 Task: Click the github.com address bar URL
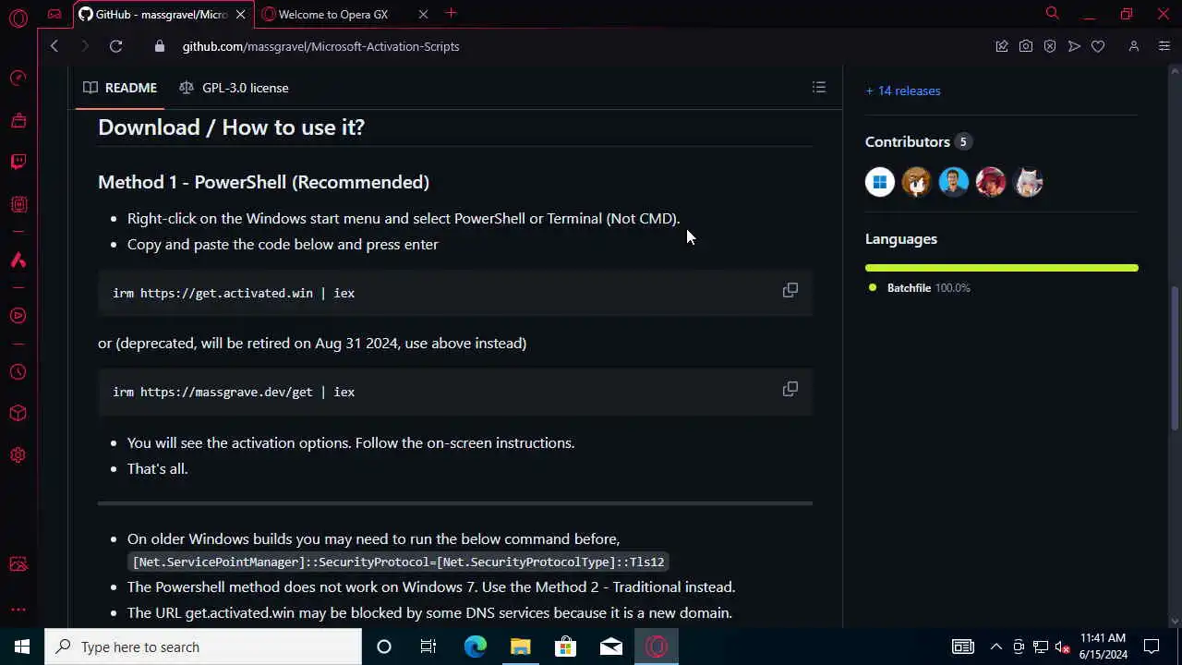320,46
